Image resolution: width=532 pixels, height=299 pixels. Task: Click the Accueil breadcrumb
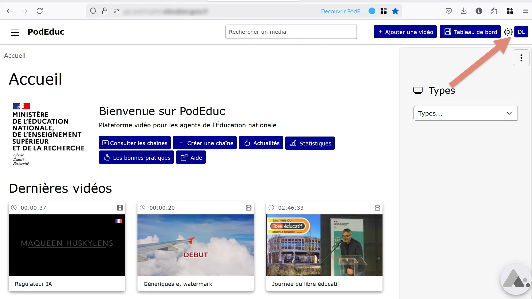pyautogui.click(x=15, y=56)
